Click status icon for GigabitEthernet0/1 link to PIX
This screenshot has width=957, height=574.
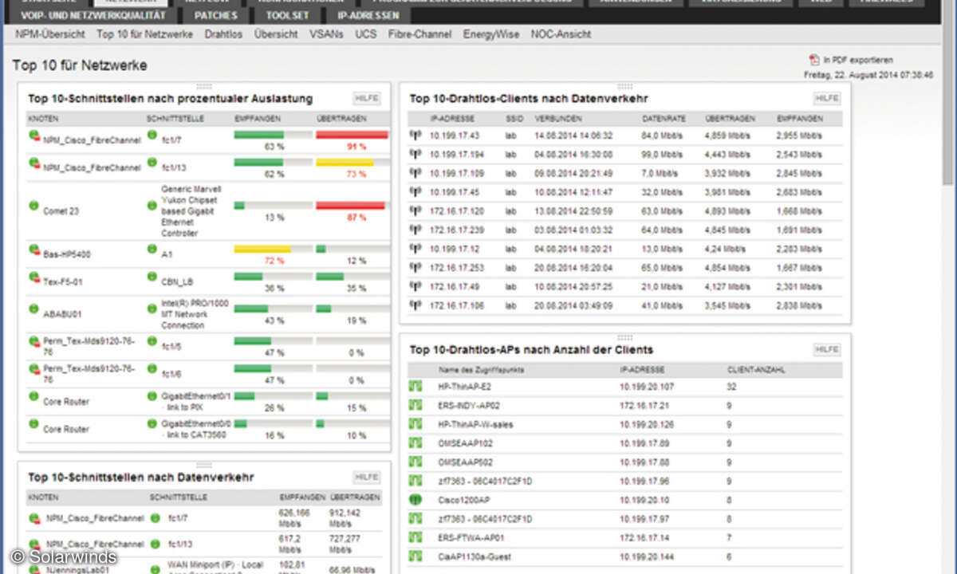152,395
